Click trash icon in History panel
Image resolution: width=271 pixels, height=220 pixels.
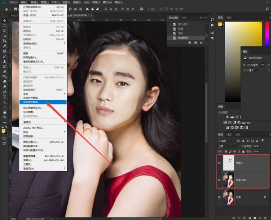pos(201,42)
